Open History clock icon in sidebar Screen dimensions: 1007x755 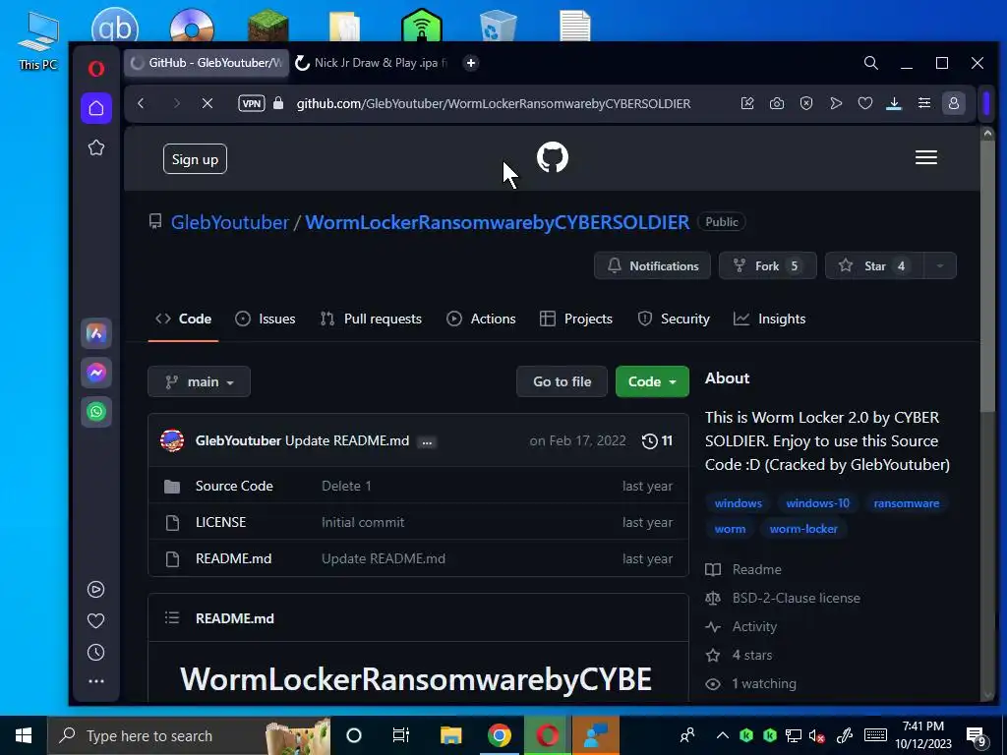(95, 653)
